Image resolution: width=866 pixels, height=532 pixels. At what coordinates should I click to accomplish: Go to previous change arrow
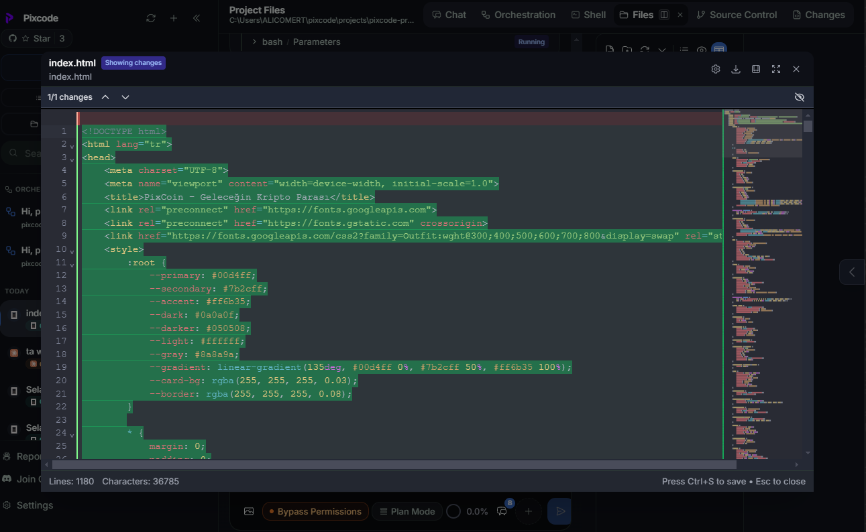tap(105, 97)
